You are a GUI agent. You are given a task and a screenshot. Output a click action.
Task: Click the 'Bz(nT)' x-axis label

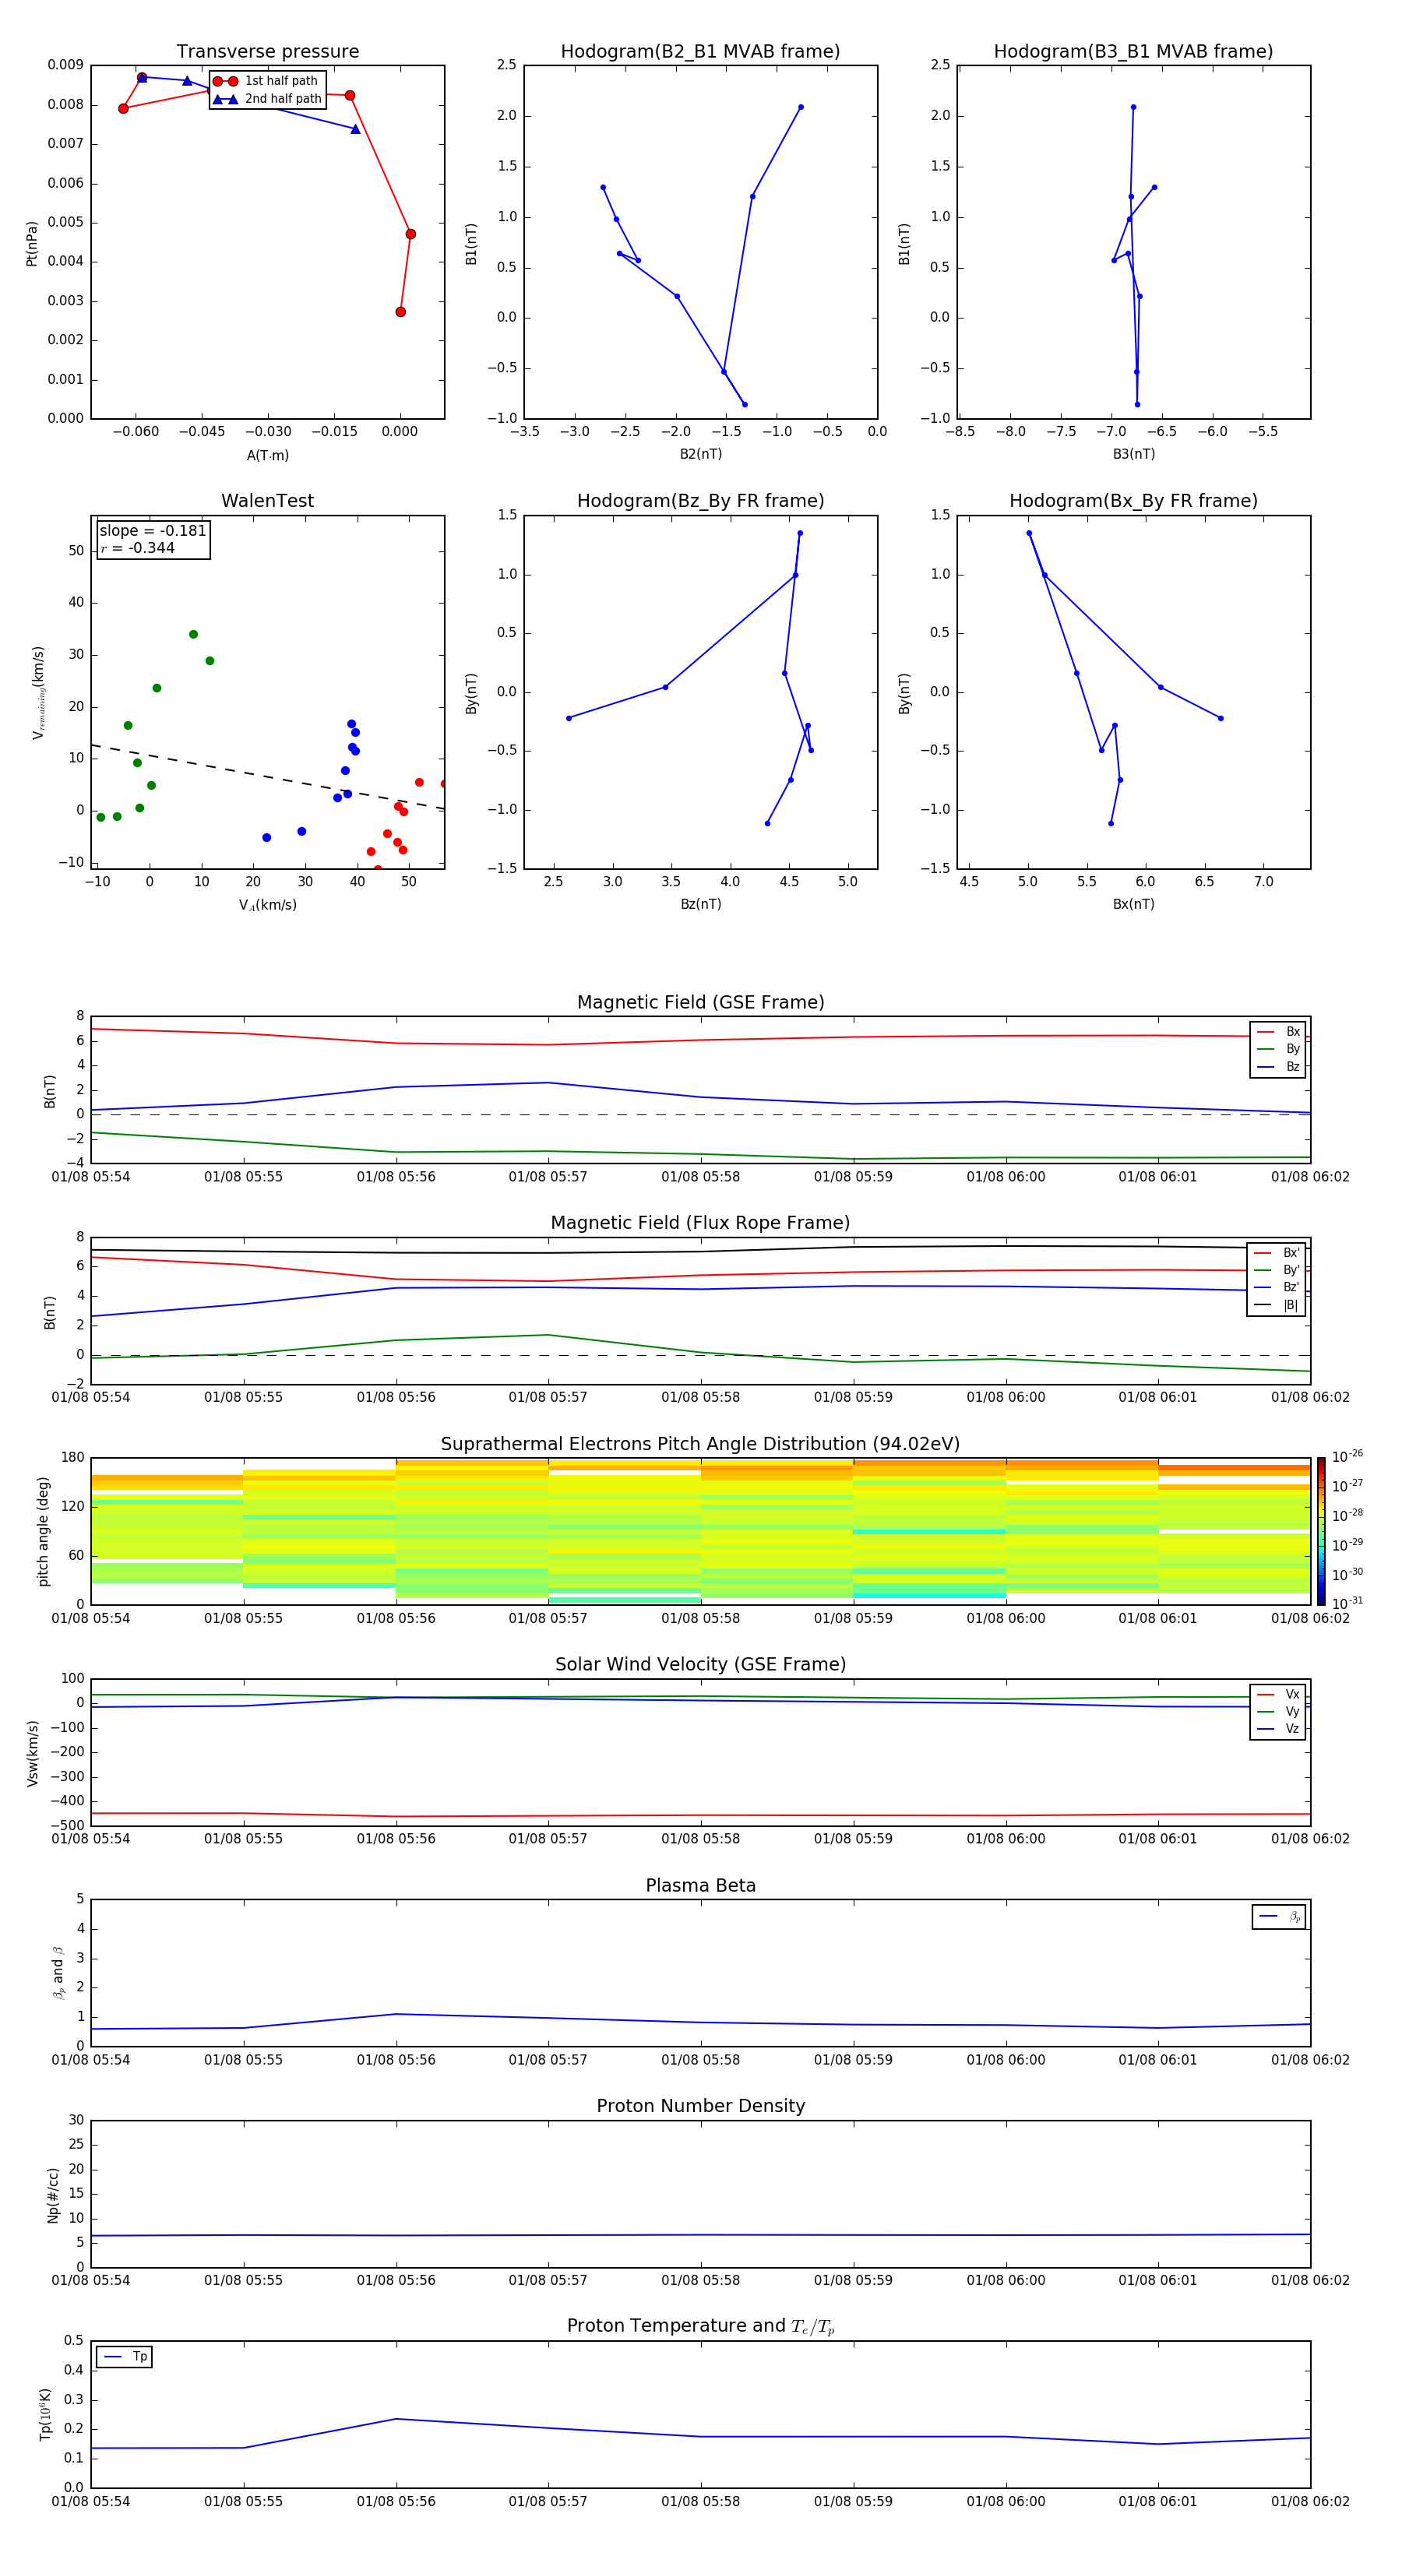tap(700, 904)
